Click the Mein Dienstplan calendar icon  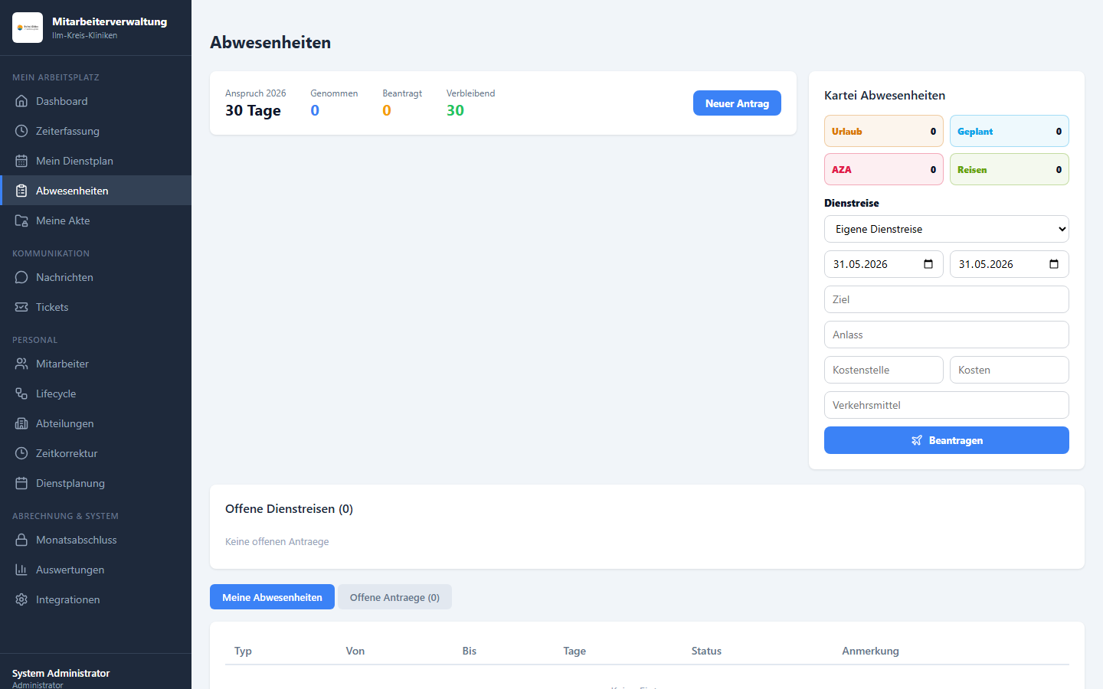pyautogui.click(x=21, y=161)
